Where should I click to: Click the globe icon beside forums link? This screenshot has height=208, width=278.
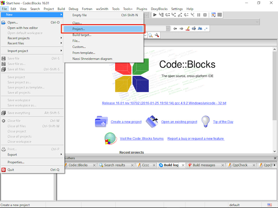(111, 138)
